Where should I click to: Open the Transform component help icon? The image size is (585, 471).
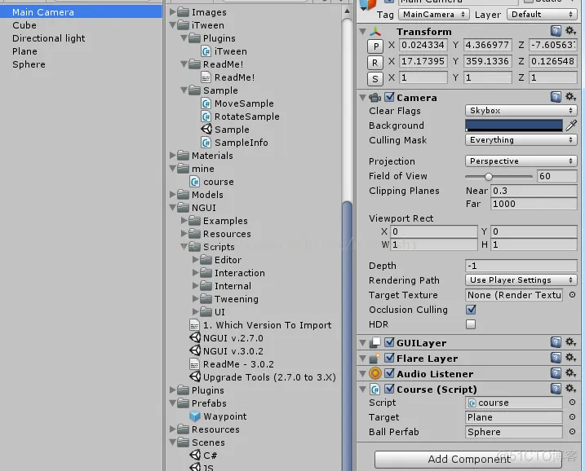556,31
